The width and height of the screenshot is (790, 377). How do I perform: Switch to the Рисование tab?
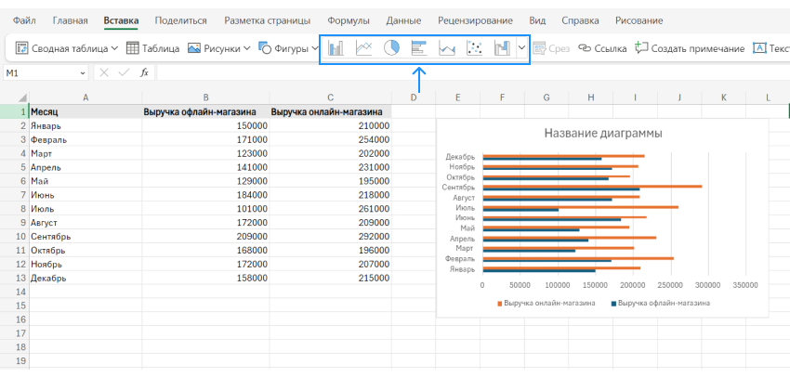(639, 20)
